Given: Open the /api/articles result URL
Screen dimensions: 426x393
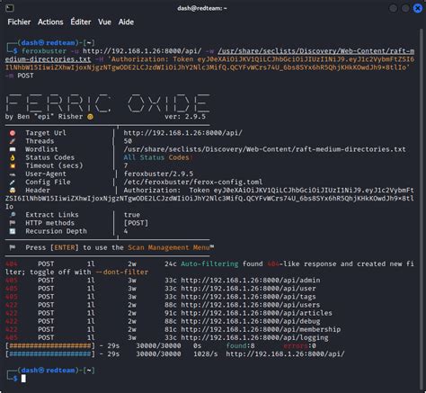Looking at the screenshot, I should click(x=257, y=313).
